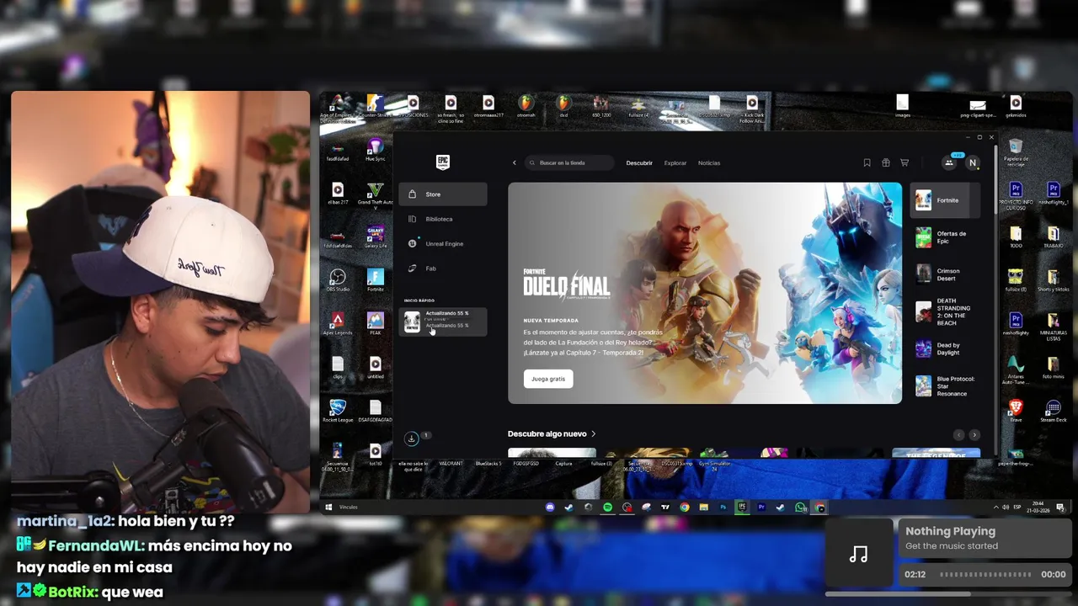Open the friends icon in Epic header

click(949, 163)
